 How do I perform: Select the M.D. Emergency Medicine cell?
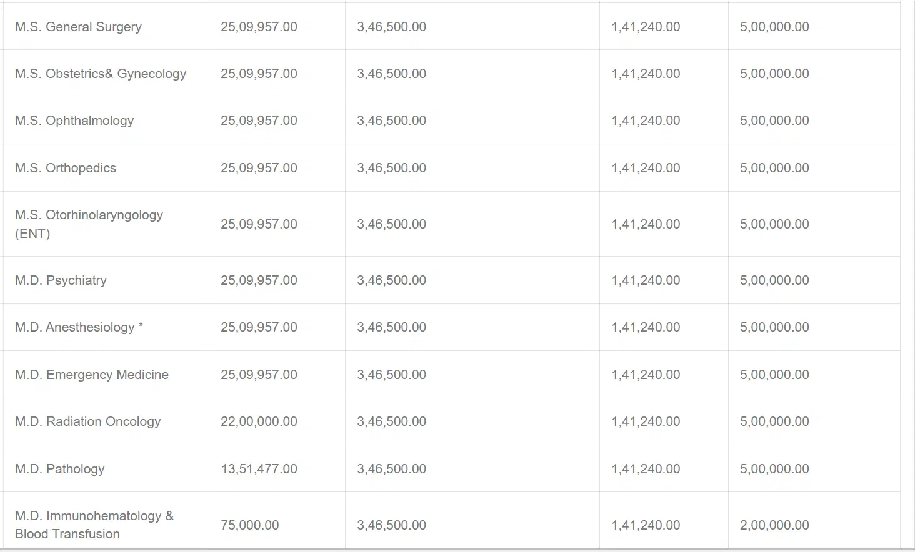click(92, 375)
